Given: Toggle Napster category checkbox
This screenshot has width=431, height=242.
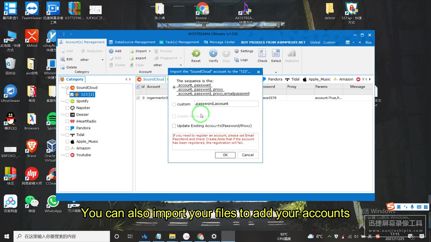Looking at the screenshot, I should coord(67,108).
